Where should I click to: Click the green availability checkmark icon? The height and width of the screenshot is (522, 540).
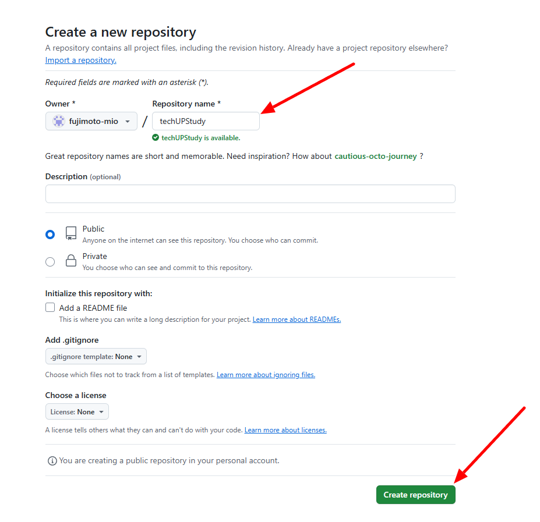[156, 138]
